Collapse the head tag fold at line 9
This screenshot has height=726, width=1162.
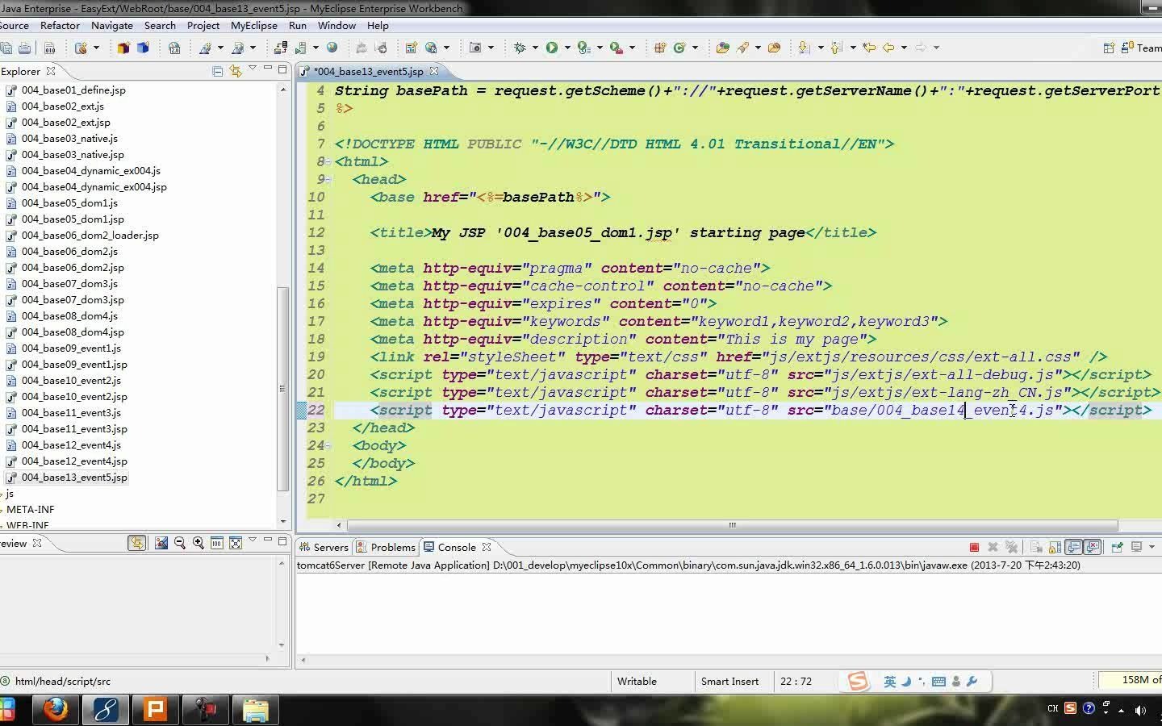pos(328,180)
